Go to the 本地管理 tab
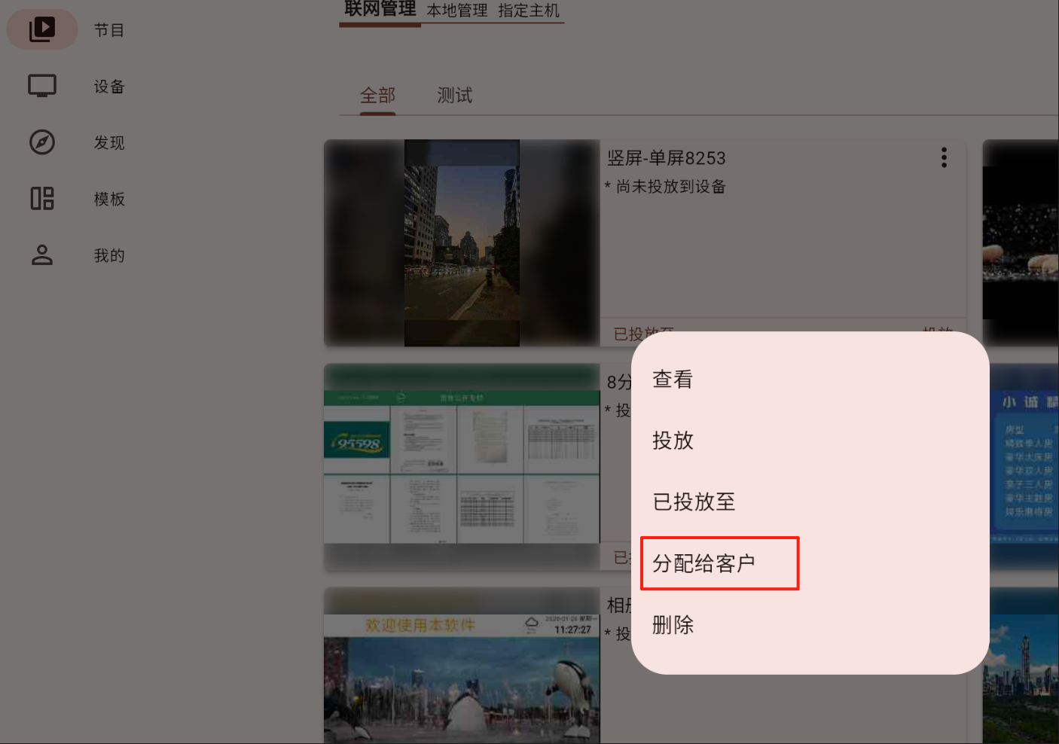Screen dimensions: 1059x744 457,11
